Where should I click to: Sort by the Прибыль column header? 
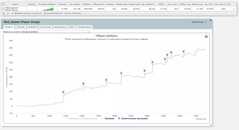87,4
